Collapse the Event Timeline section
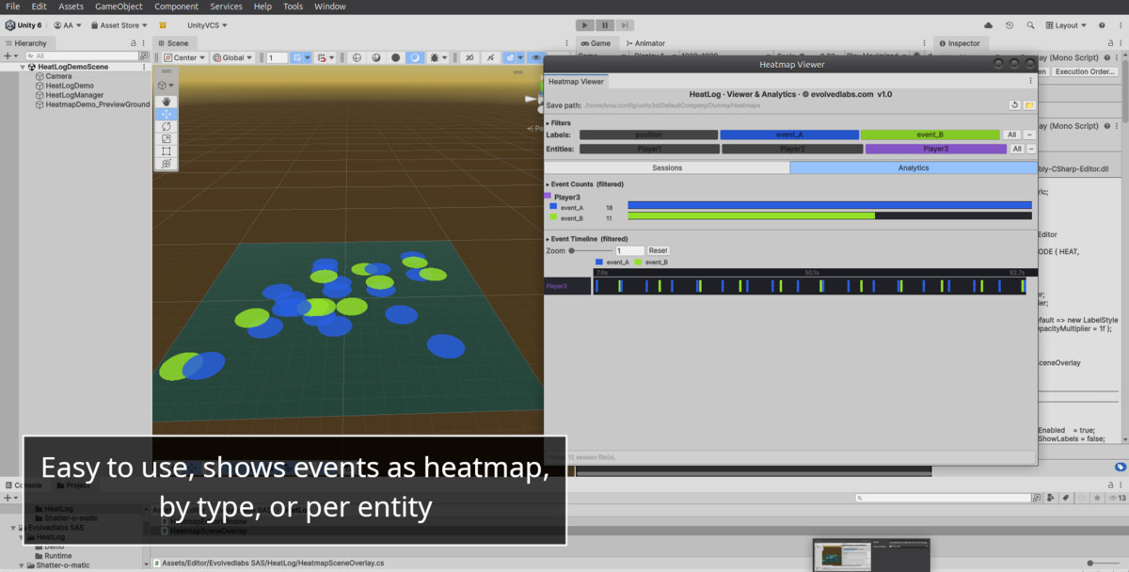 click(x=548, y=239)
